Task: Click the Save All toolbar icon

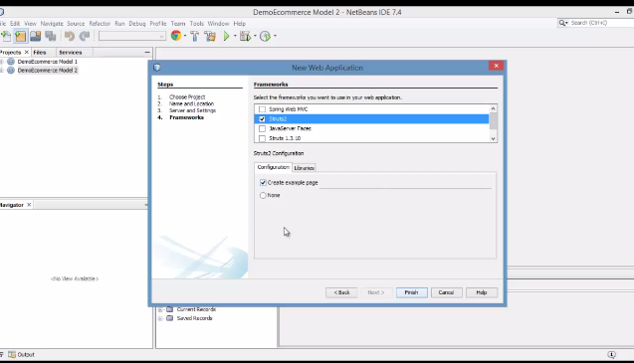Action: point(51,37)
